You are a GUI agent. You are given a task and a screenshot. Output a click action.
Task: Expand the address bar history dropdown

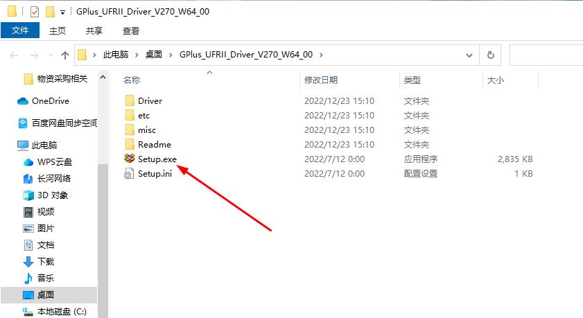[x=469, y=55]
